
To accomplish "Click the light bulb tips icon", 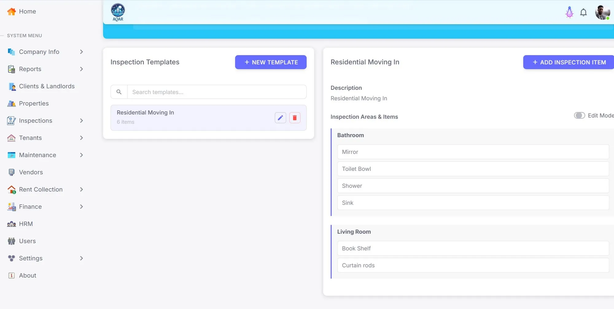I will point(569,12).
